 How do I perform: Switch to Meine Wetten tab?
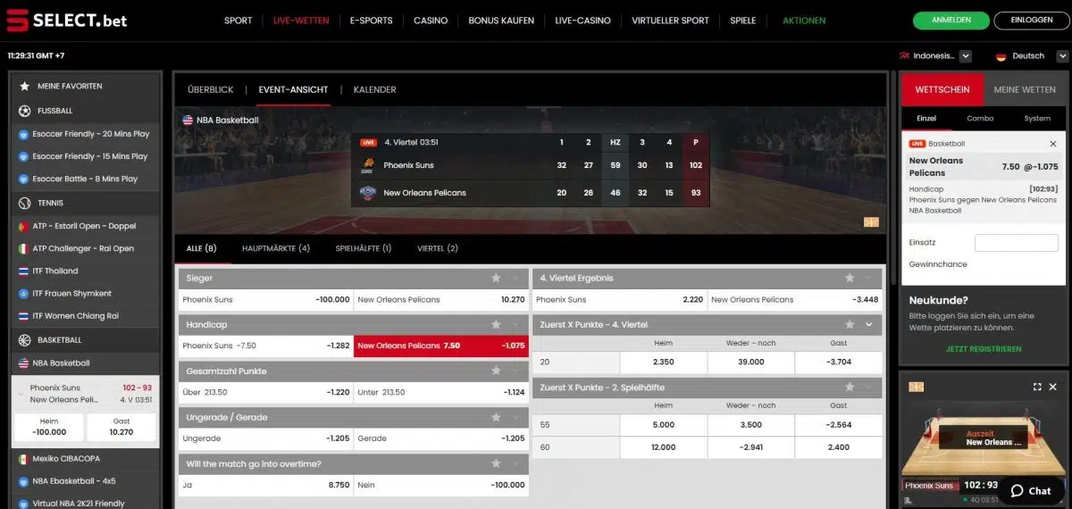point(1025,89)
